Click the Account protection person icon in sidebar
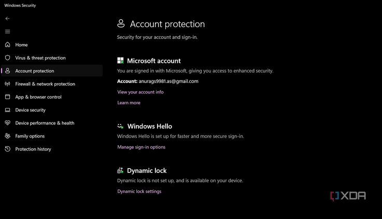Image resolution: width=382 pixels, height=219 pixels. [x=8, y=71]
